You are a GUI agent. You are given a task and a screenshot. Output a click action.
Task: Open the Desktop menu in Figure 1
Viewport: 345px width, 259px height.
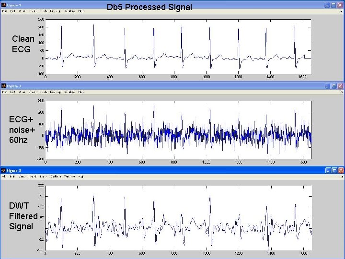[x=55, y=11]
